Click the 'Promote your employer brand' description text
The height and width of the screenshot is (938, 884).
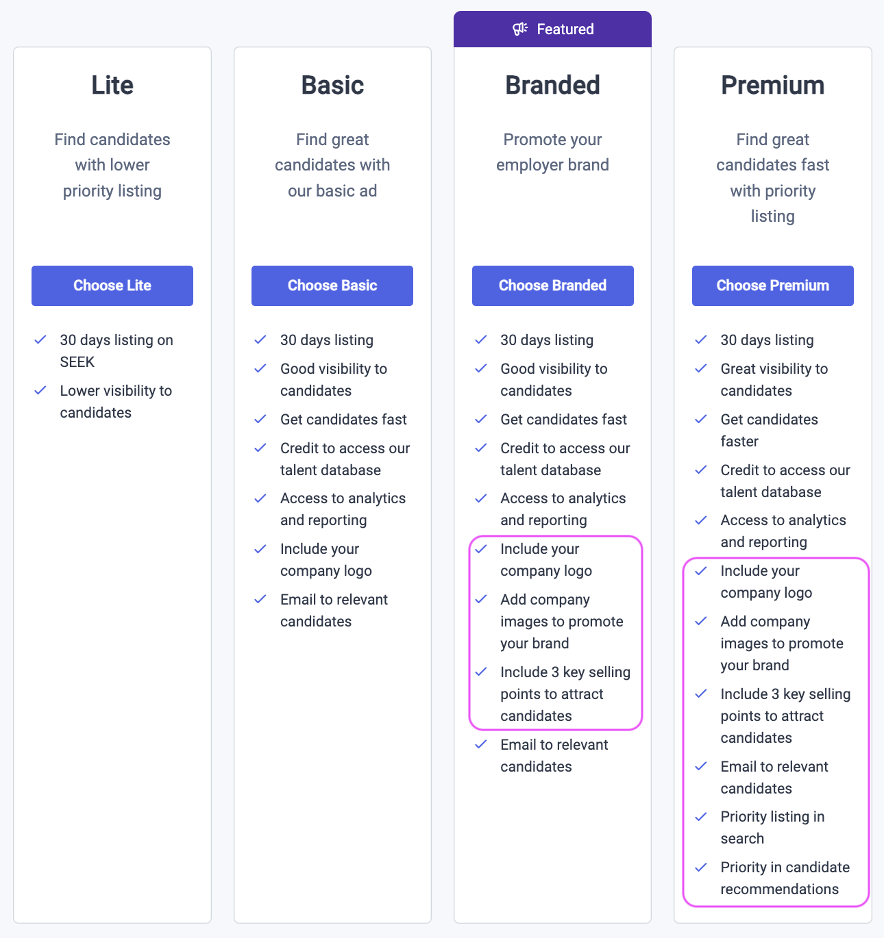point(552,152)
